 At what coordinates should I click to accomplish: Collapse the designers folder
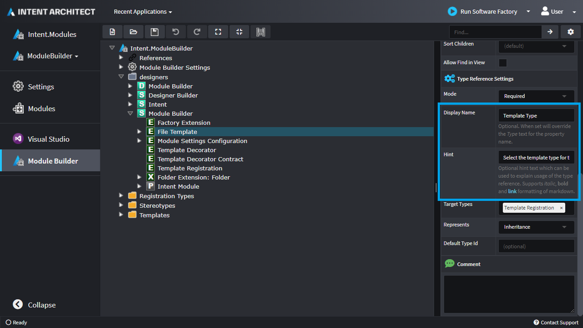tap(121, 77)
